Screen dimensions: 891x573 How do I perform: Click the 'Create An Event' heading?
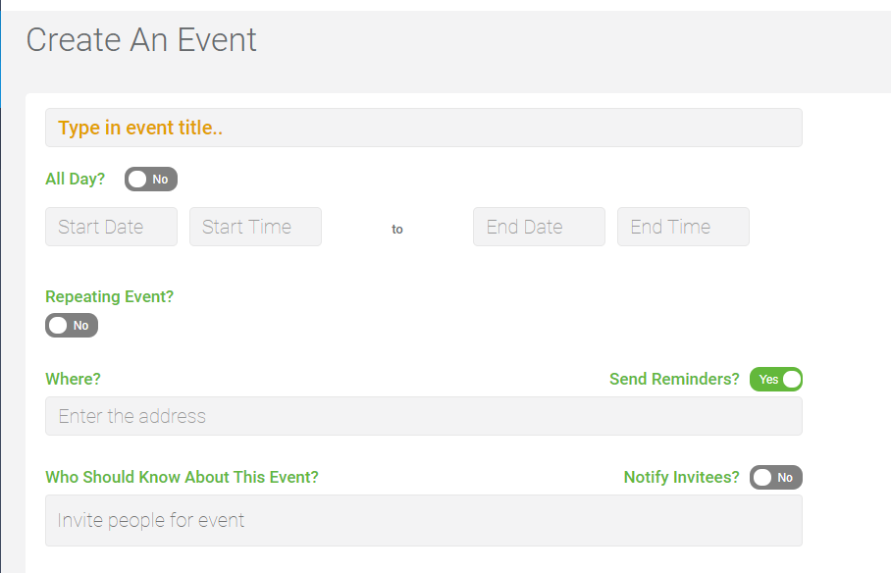tap(141, 40)
